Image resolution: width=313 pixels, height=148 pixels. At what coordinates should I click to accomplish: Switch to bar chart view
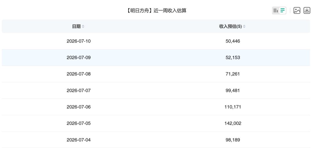tap(276, 11)
